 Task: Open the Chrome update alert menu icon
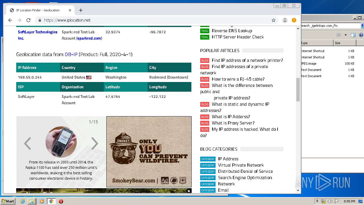pos(294,20)
